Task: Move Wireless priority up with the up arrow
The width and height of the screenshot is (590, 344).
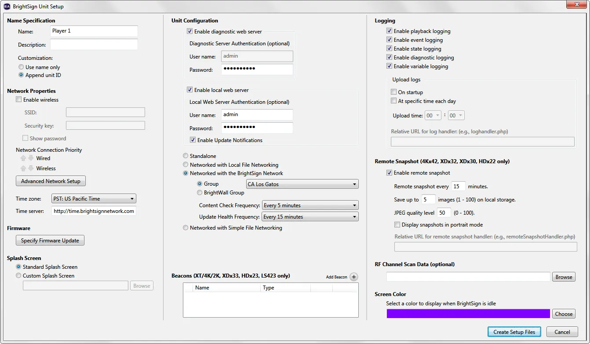Action: (23, 168)
